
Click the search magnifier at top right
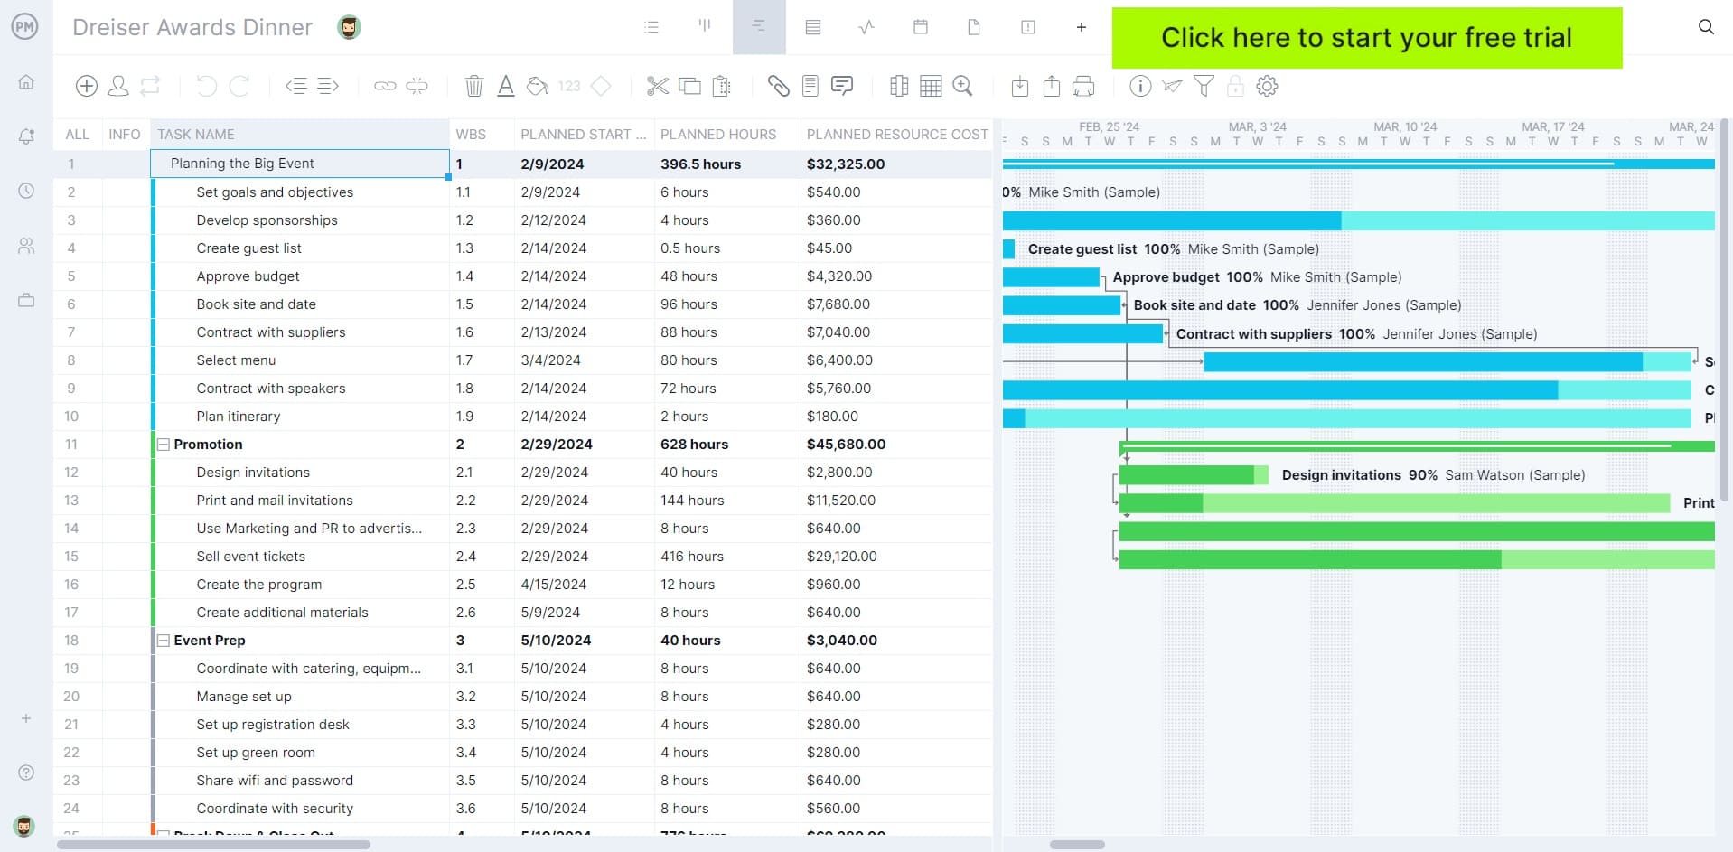pos(1706,27)
